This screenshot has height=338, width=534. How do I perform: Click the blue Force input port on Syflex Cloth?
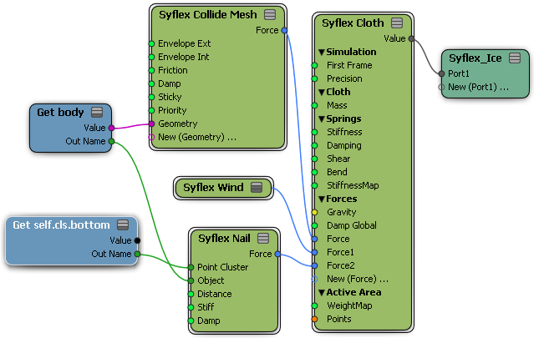pyautogui.click(x=315, y=239)
